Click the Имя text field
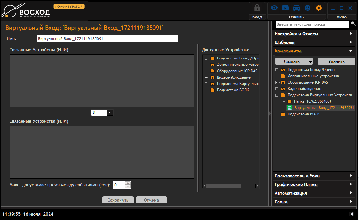 point(107,39)
